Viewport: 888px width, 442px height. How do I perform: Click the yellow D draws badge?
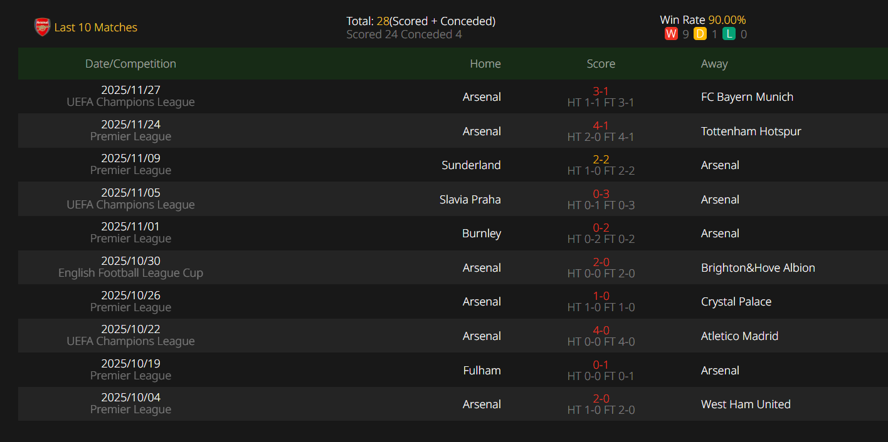[x=700, y=34]
